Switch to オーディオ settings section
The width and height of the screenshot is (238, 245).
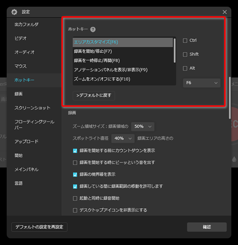[x=24, y=52]
